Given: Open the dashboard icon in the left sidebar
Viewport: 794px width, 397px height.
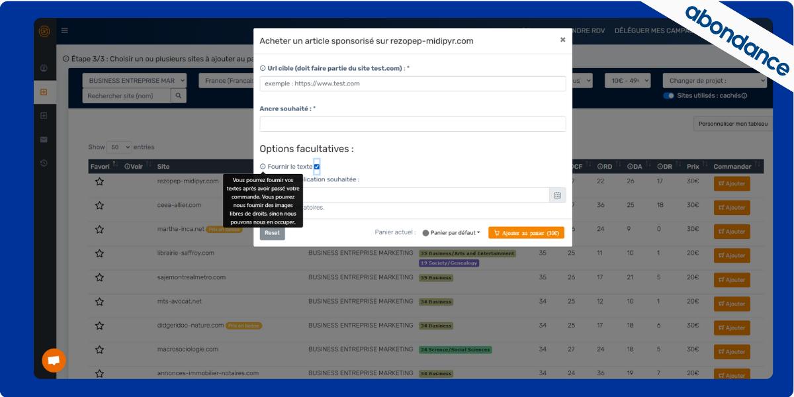Looking at the screenshot, I should pos(44,68).
